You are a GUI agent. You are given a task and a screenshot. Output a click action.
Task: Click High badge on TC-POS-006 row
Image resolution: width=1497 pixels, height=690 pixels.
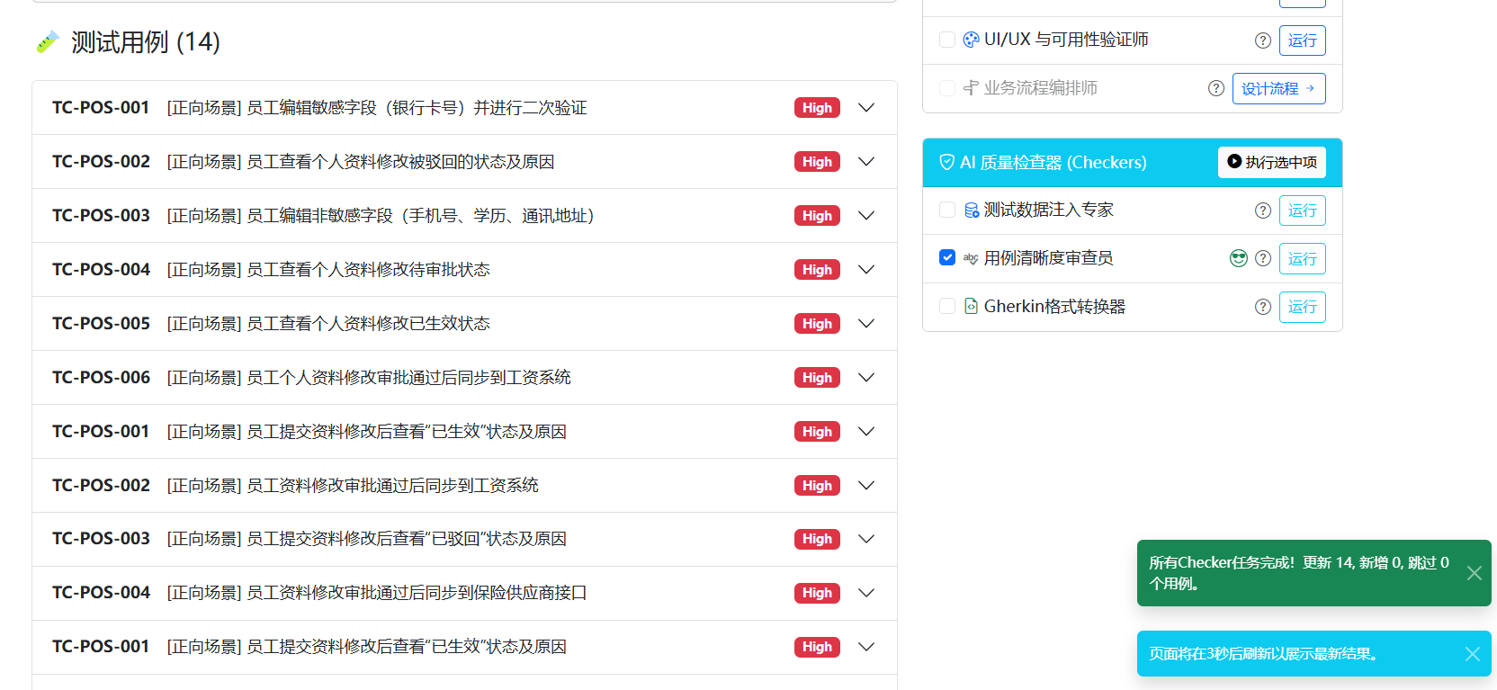(817, 378)
